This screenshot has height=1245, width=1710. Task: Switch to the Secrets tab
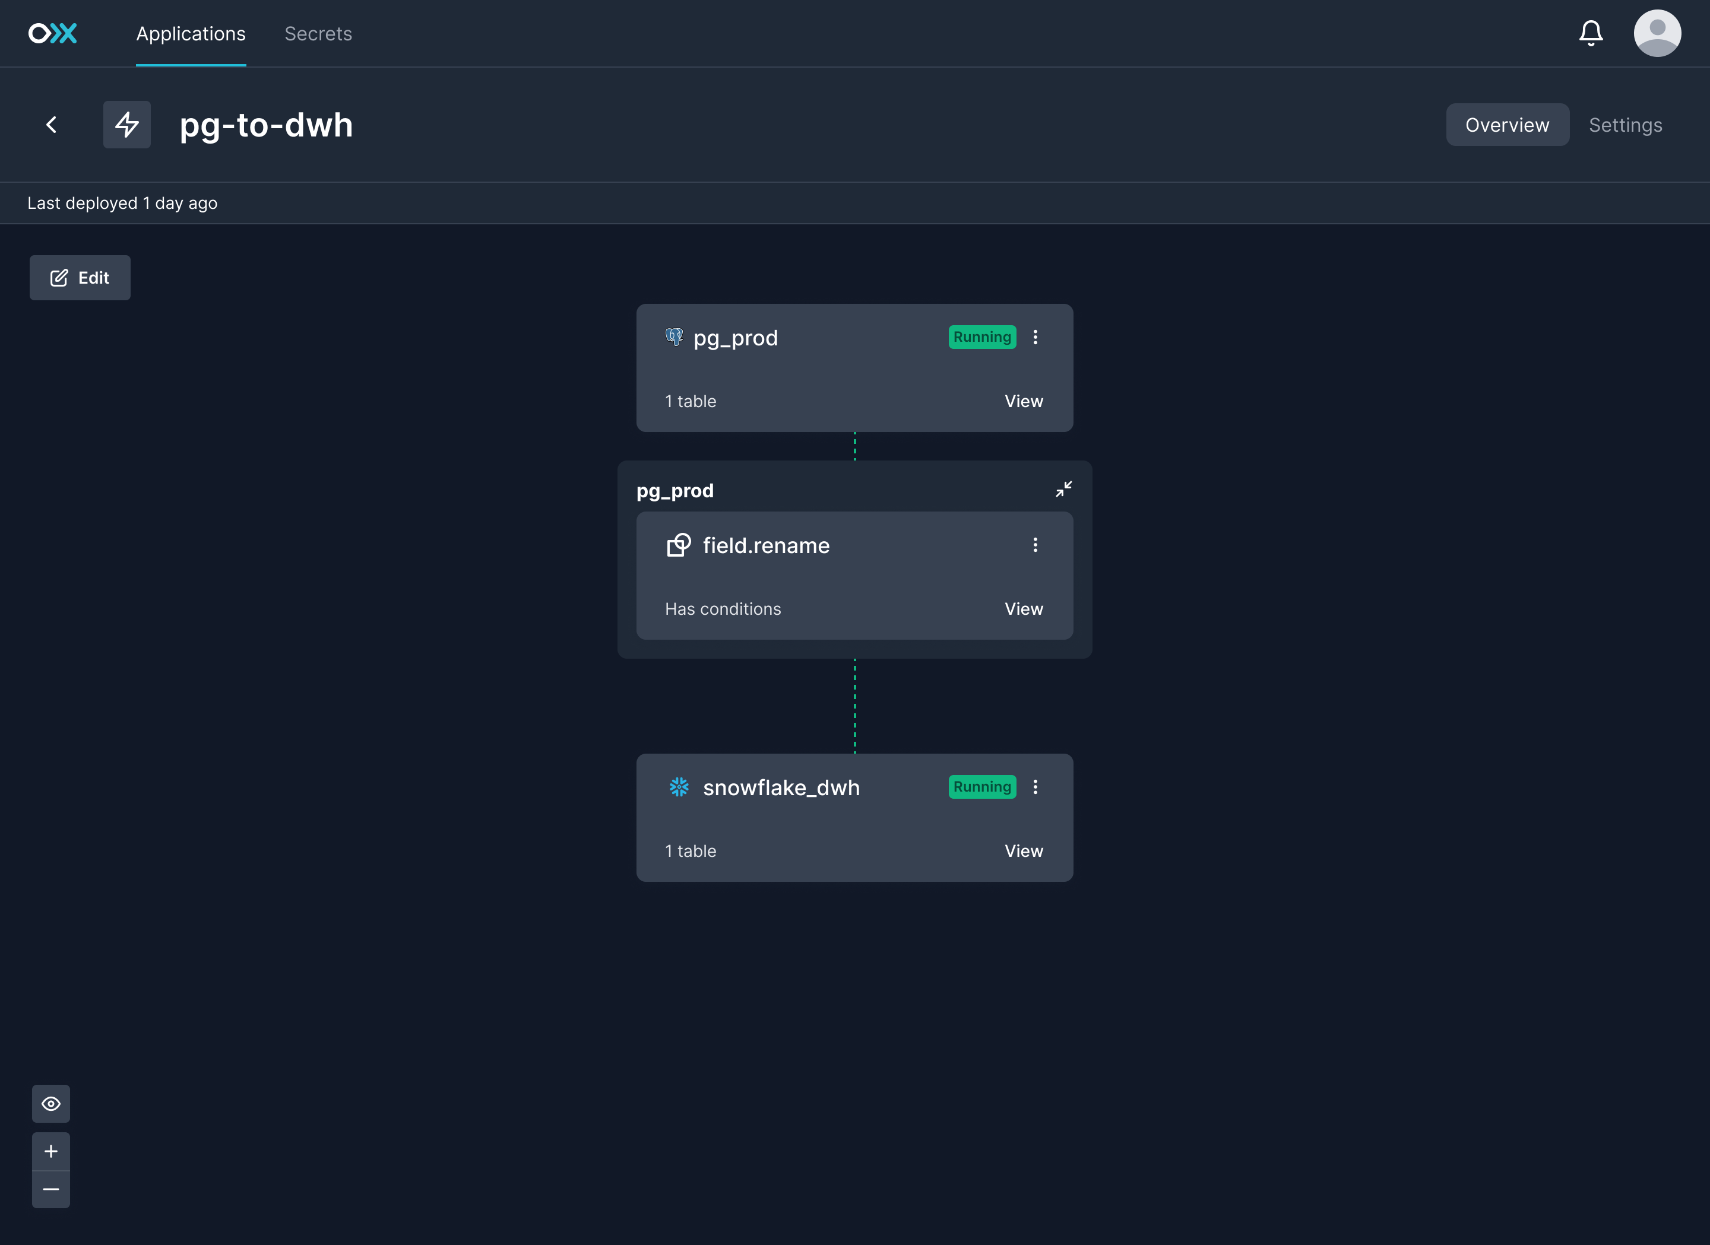click(x=318, y=33)
